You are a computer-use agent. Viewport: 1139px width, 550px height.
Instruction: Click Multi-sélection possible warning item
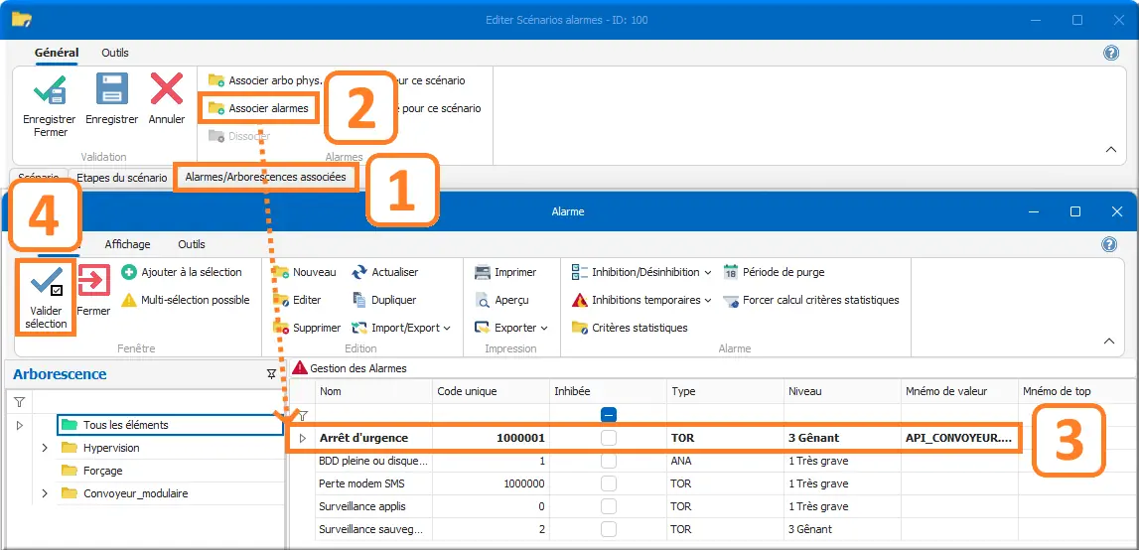(x=186, y=300)
